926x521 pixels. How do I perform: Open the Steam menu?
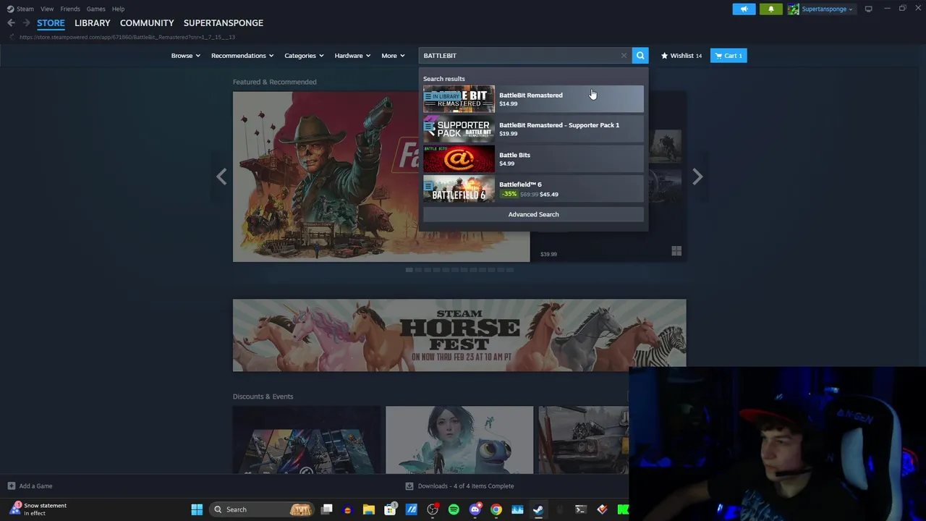pos(20,9)
